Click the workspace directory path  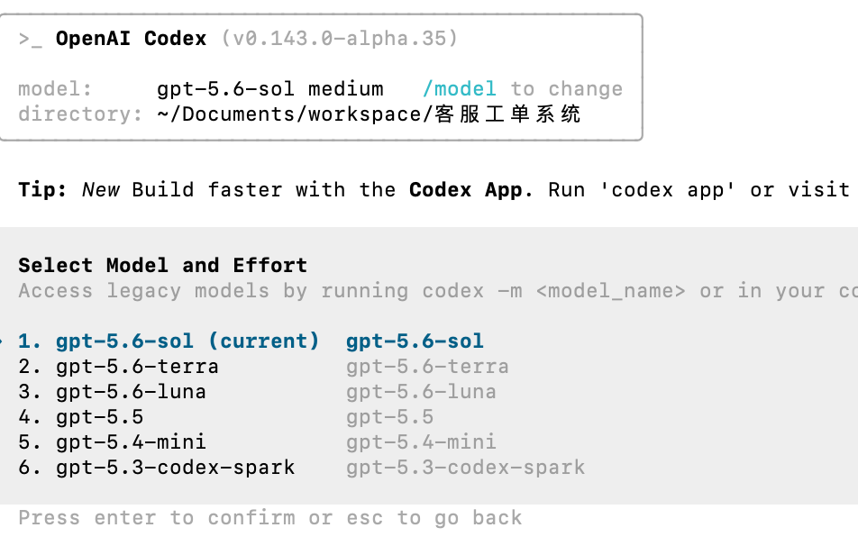click(x=369, y=114)
